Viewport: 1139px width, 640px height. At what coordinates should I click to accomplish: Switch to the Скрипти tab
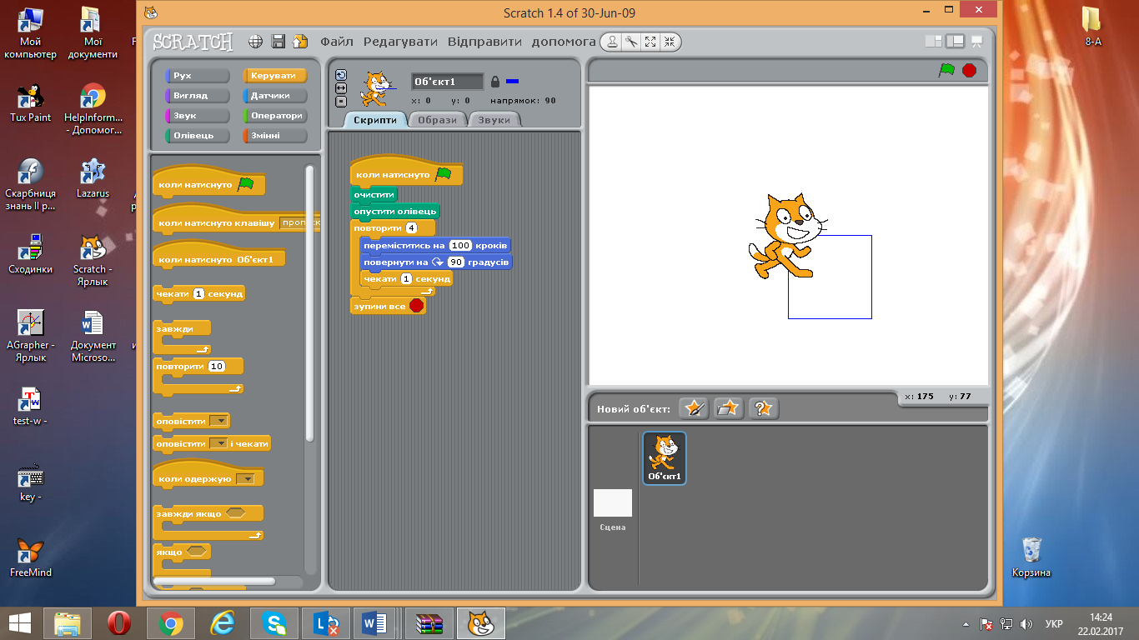[374, 120]
